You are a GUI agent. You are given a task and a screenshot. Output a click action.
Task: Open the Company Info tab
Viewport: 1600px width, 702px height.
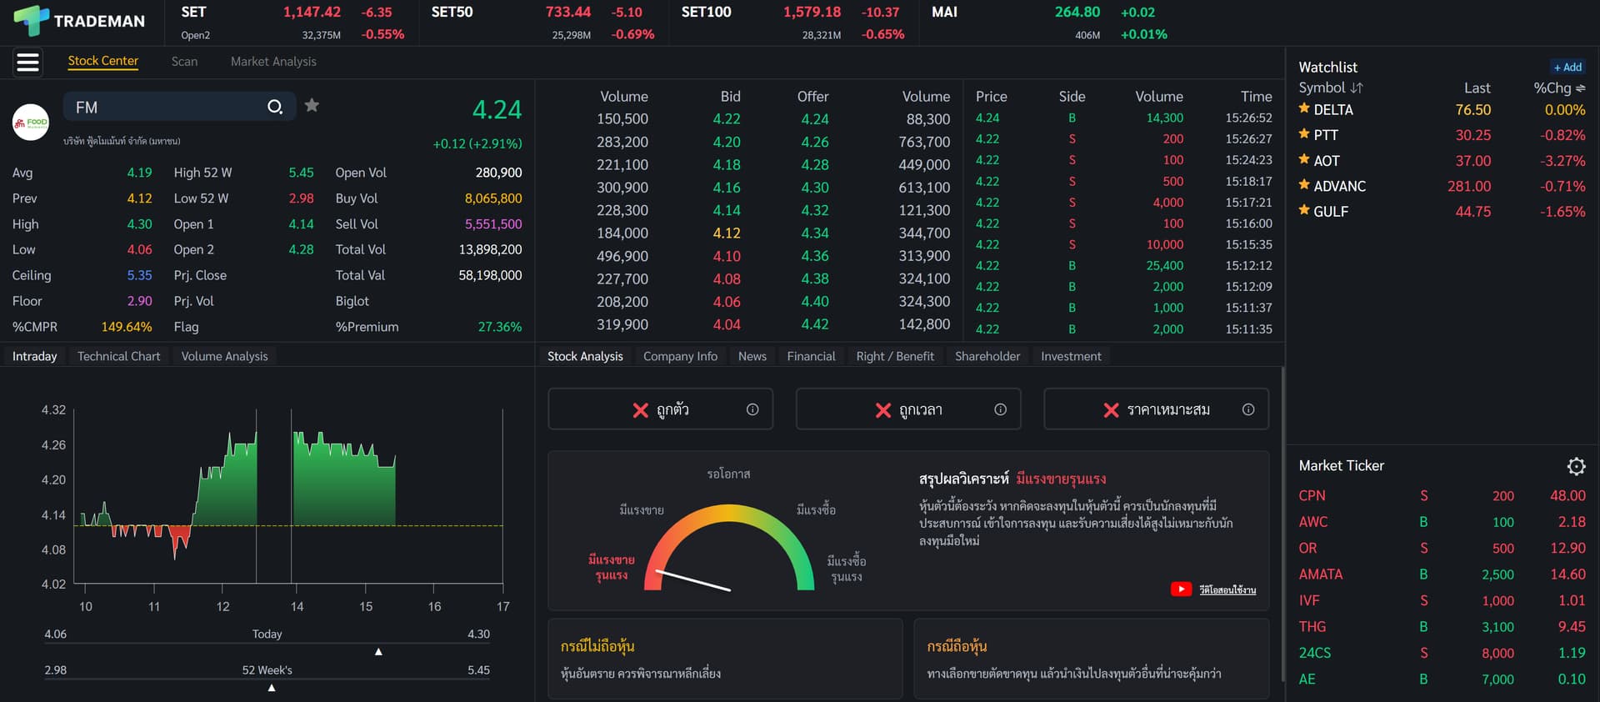click(680, 356)
